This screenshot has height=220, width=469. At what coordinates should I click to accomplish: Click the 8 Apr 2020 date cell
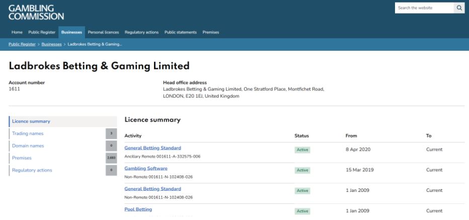tap(358, 150)
